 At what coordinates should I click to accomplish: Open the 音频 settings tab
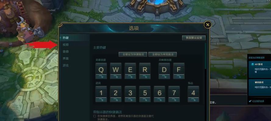[66, 51]
